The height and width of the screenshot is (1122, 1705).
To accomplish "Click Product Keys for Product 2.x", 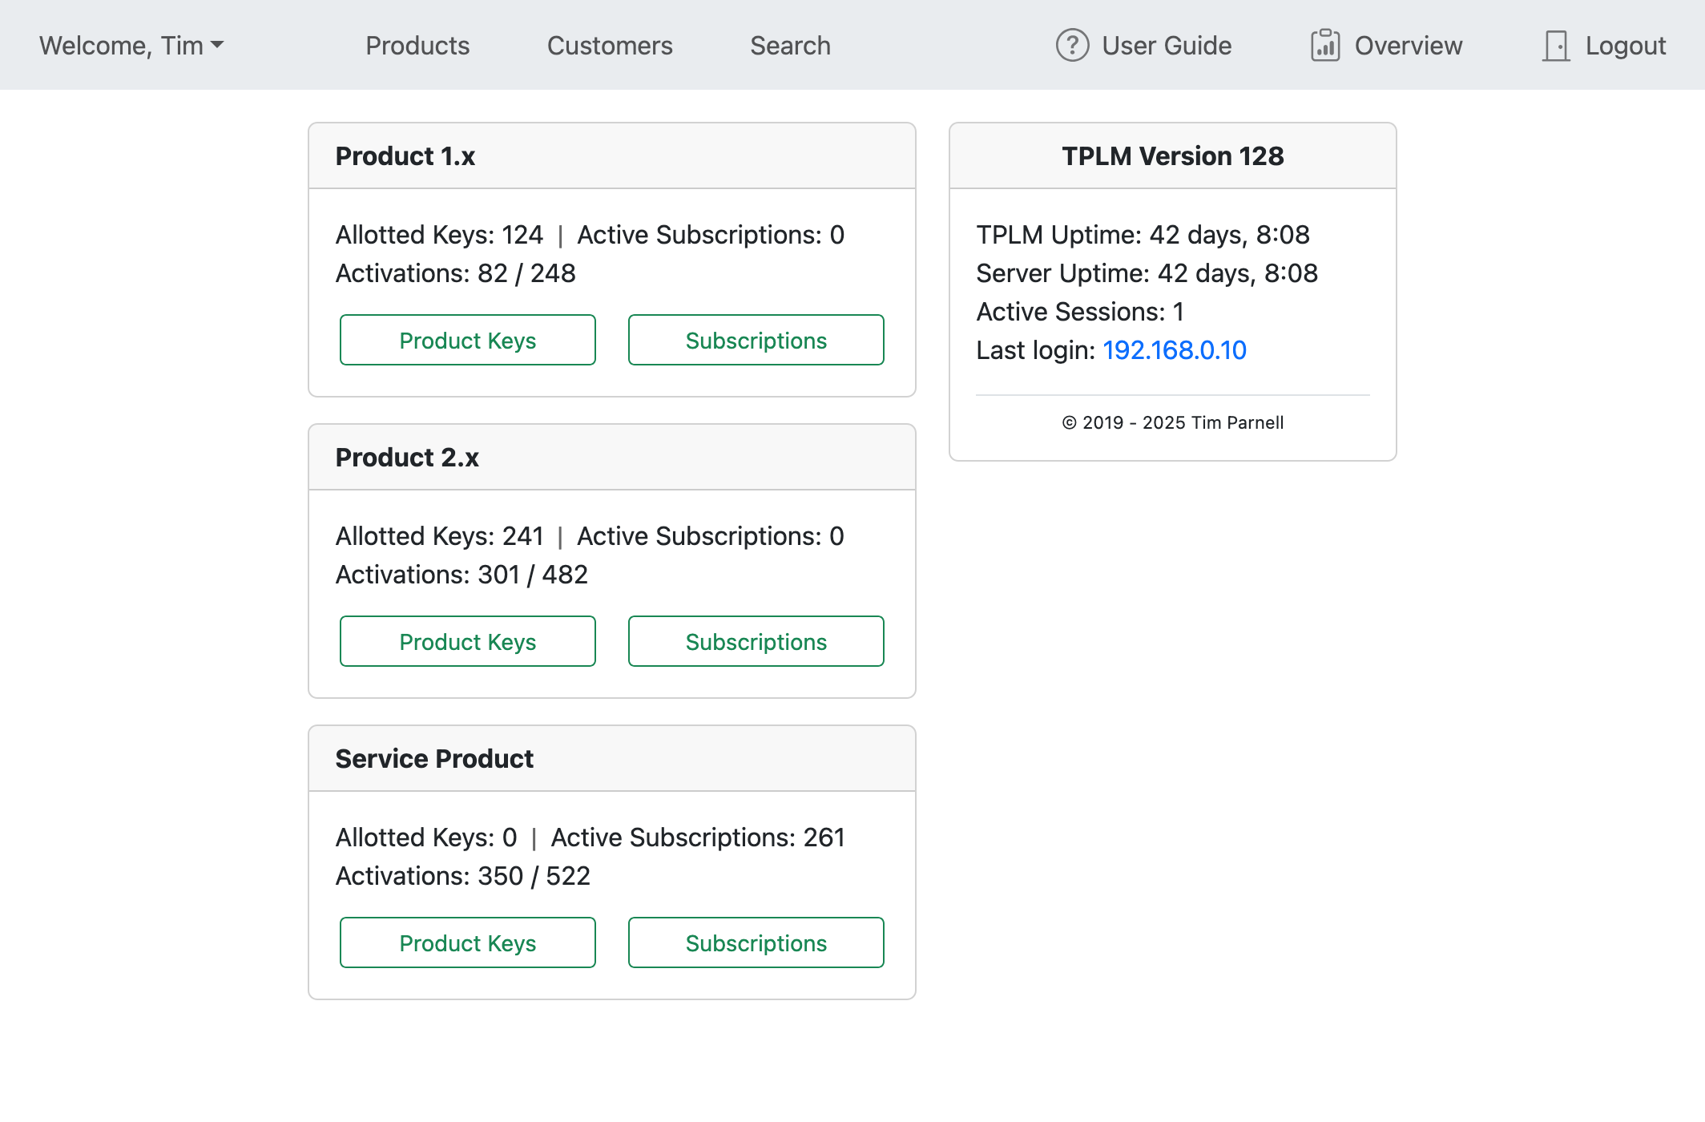I will 467,641.
